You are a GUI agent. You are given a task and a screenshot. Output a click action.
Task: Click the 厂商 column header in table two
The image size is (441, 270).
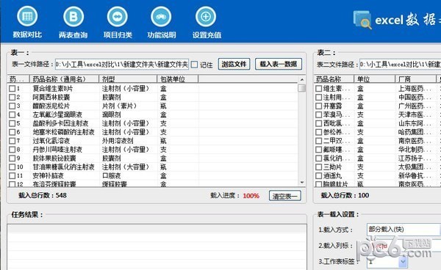[x=415, y=79]
